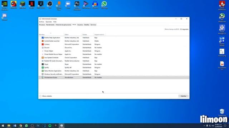Screen dimensions: 229x128
Task: Open the Opciones menu
Action: point(49,22)
